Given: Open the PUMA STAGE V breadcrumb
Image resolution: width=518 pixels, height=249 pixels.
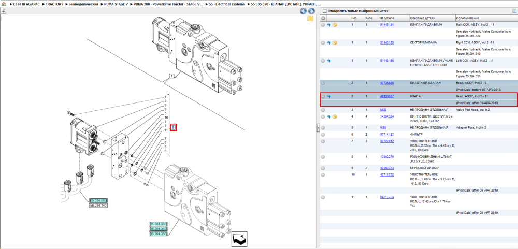Looking at the screenshot, I should point(116,4).
